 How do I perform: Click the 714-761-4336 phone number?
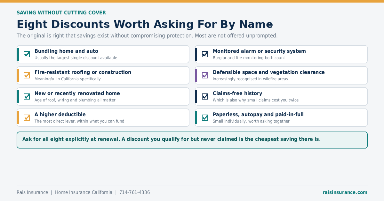pyautogui.click(x=134, y=192)
